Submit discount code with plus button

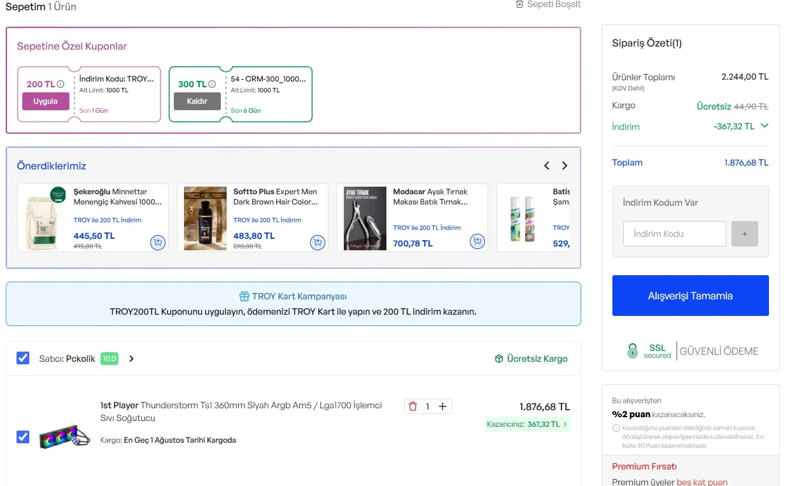[x=745, y=234]
